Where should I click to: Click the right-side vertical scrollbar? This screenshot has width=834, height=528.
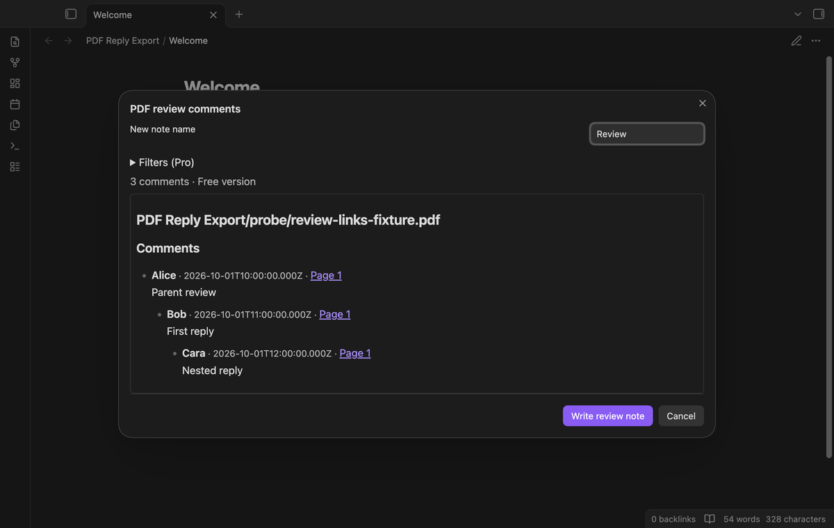pos(828,257)
